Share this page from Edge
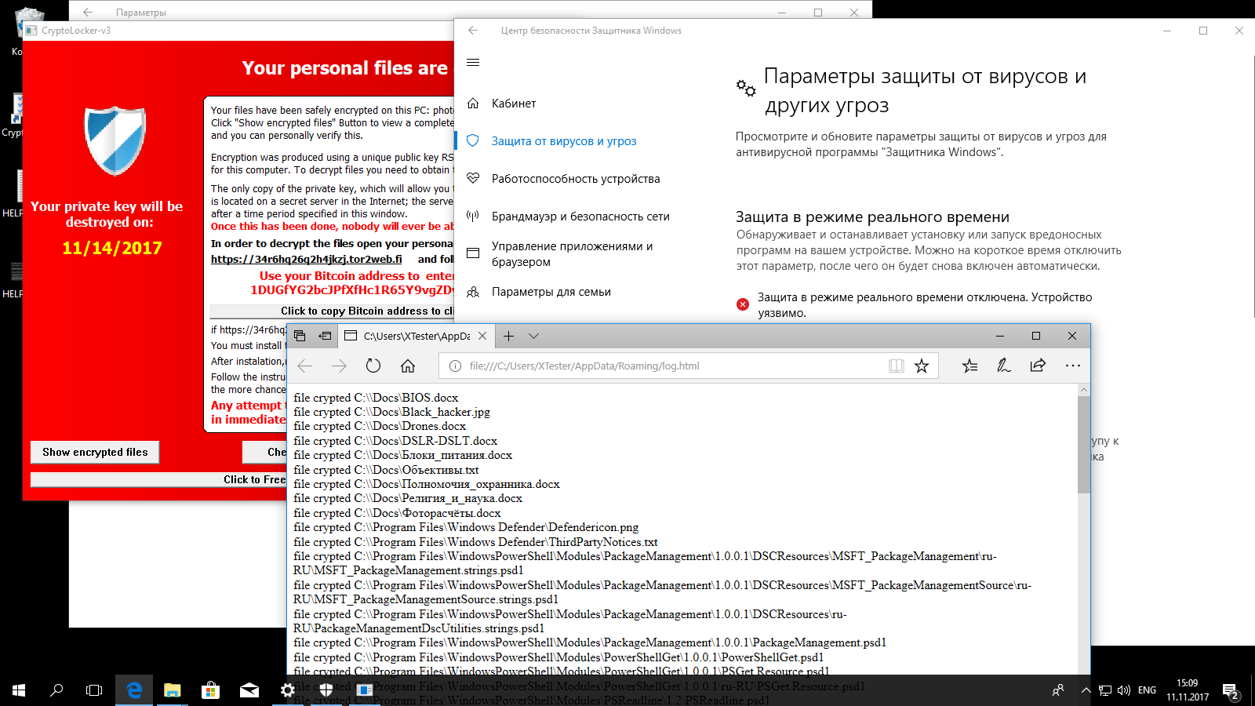 tap(1038, 366)
